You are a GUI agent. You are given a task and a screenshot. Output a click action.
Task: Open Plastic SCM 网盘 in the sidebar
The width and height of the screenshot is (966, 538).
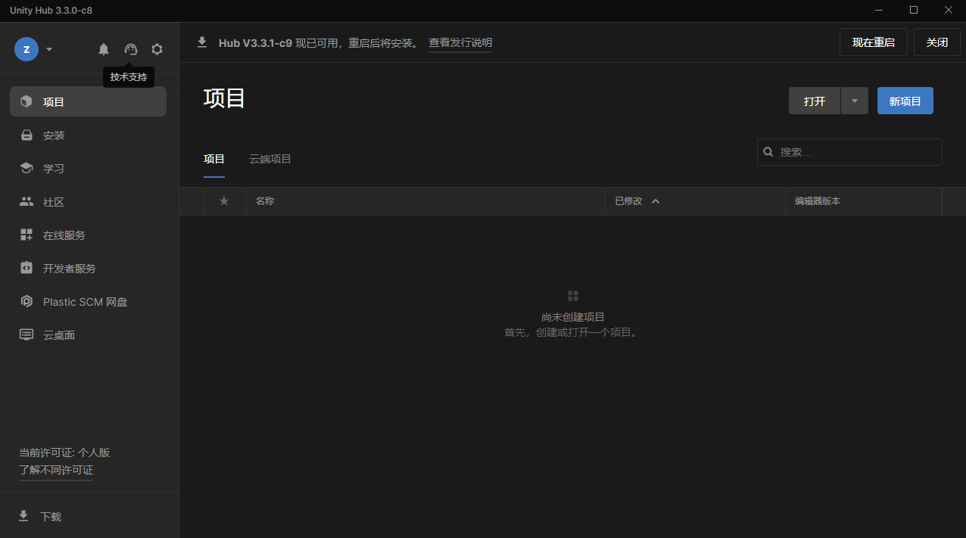(x=88, y=301)
